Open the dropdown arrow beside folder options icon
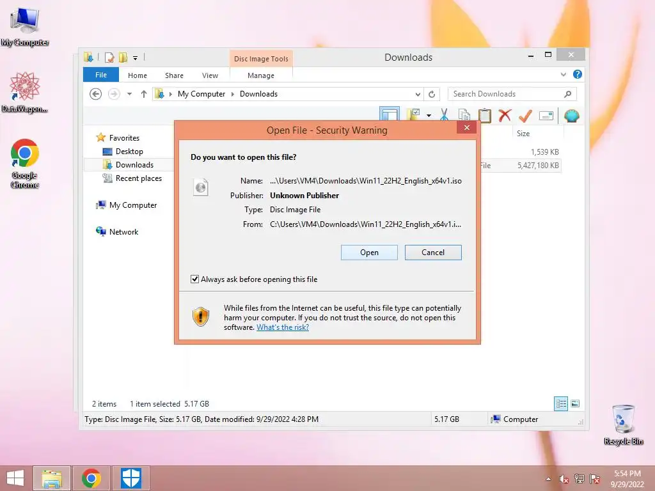The width and height of the screenshot is (655, 491). (x=429, y=116)
